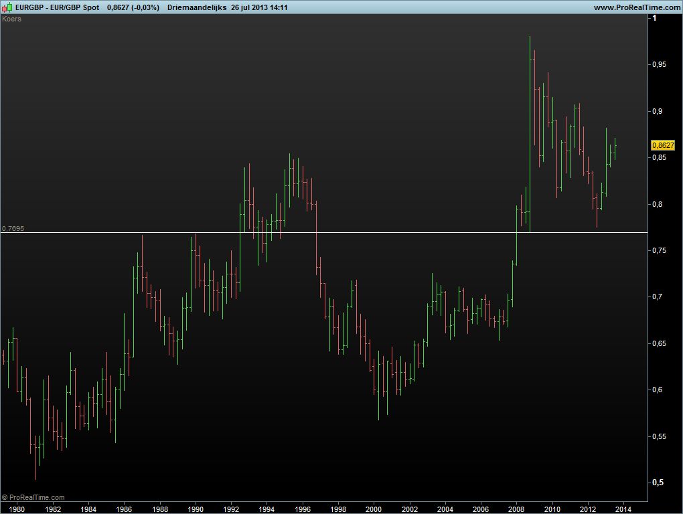Screen dimensions: 683x514
Task: Click the 0,95 level on price axis
Action: coord(662,64)
